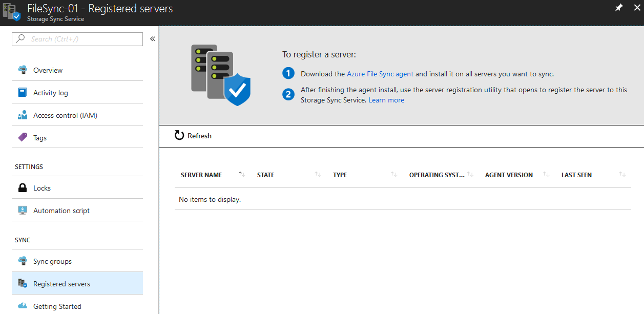Click the purple Tags icon
This screenshot has height=314, width=644.
(22, 138)
